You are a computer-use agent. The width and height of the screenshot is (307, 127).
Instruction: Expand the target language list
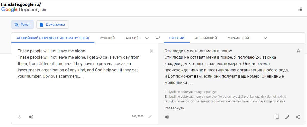pyautogui.click(x=265, y=38)
